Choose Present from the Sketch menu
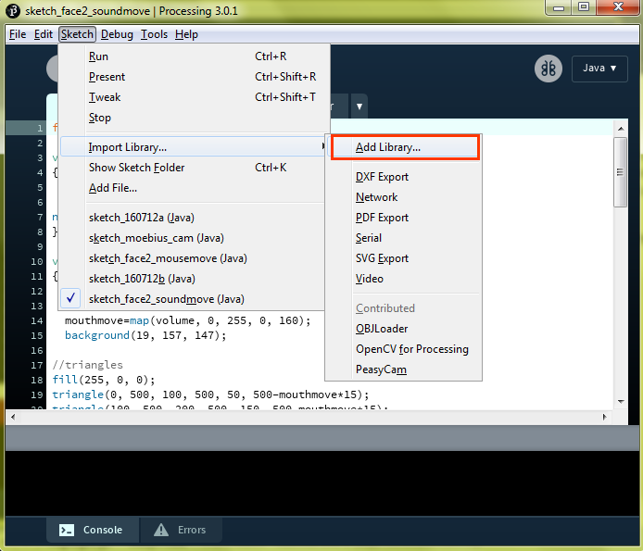This screenshot has height=551, width=643. [195, 77]
